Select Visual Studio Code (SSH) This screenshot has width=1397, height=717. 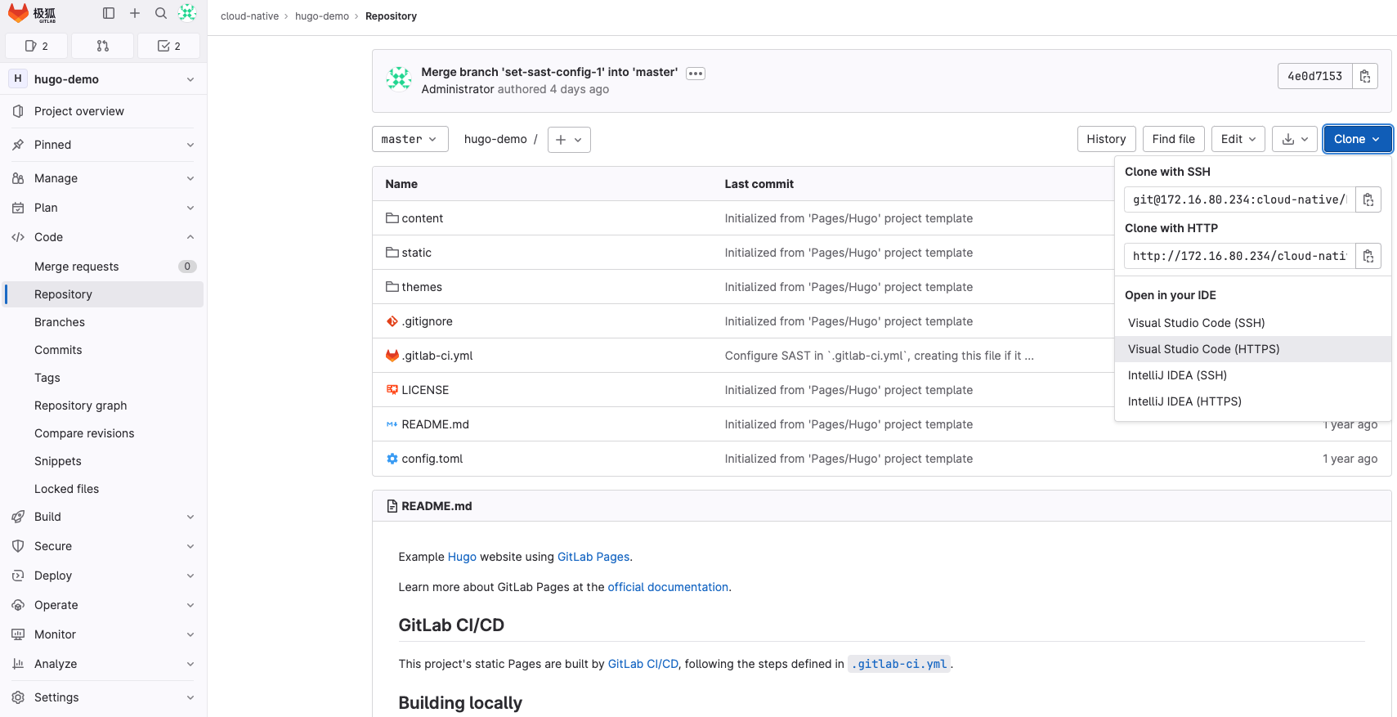tap(1253, 323)
